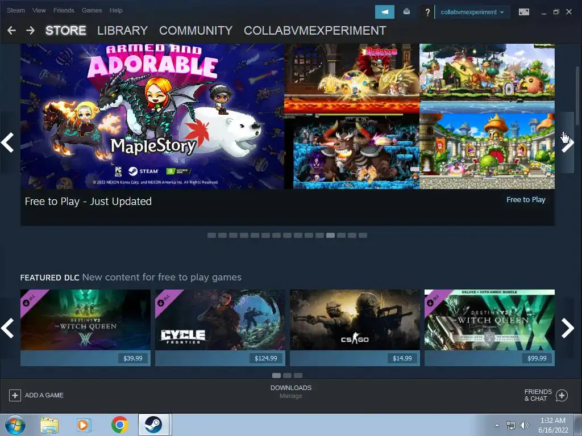Go forward with the right arrow
582x436 pixels.
(31, 31)
